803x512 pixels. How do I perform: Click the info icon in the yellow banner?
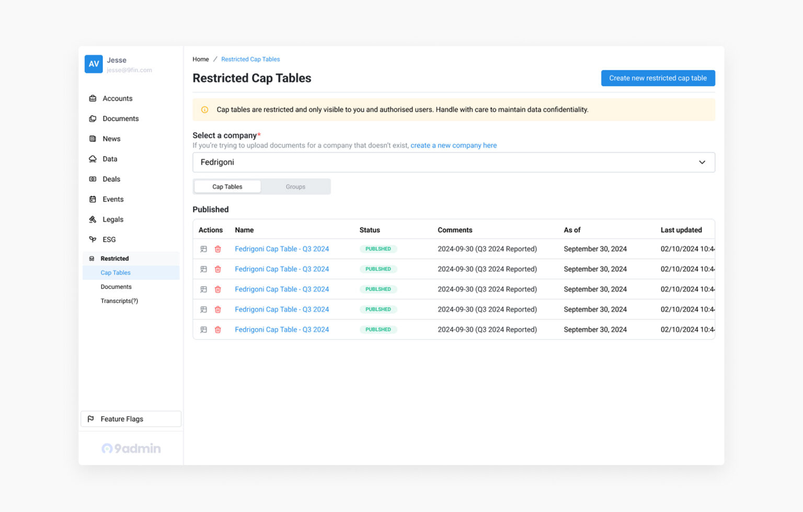pos(205,110)
